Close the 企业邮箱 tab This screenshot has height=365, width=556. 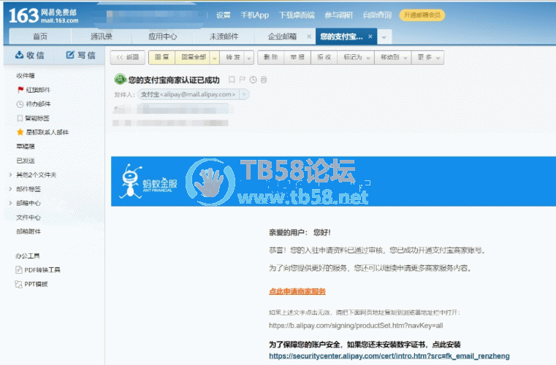(309, 36)
